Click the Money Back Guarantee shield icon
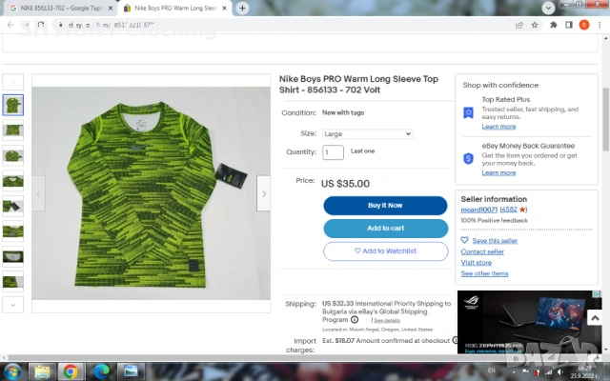 (x=468, y=159)
